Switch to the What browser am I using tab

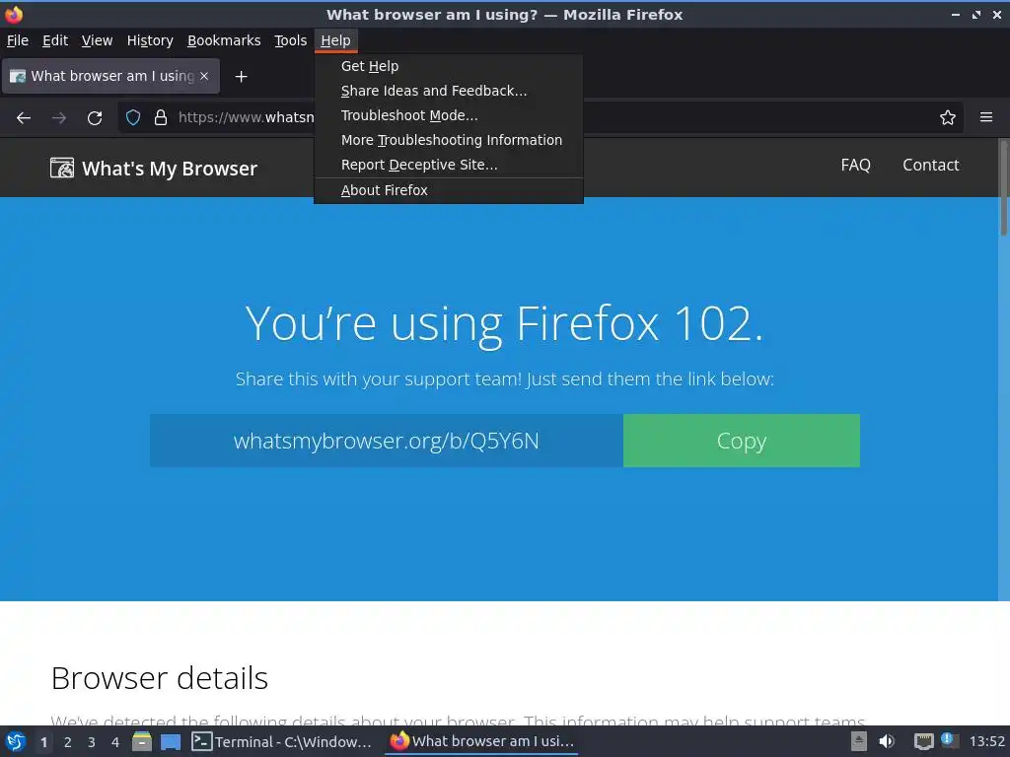coord(111,76)
